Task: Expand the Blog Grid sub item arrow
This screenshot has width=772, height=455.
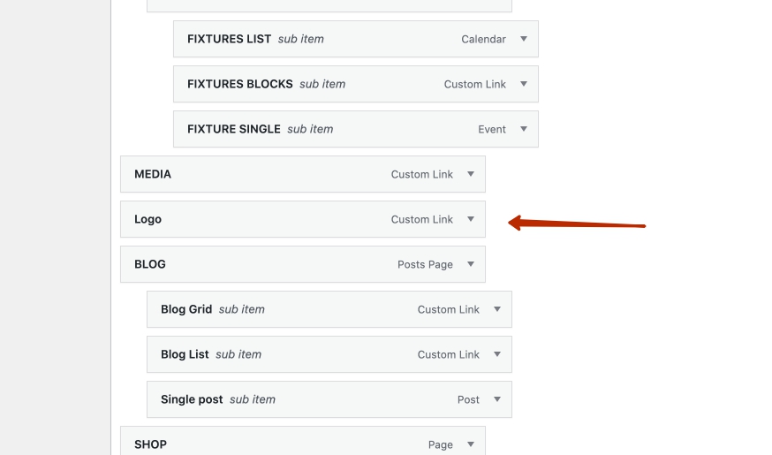Action: coord(497,309)
